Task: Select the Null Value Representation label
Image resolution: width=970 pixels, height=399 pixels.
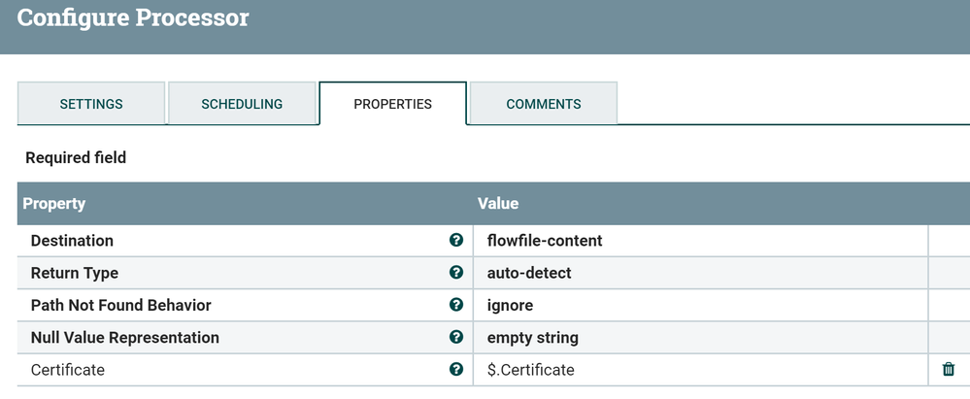Action: 125,337
